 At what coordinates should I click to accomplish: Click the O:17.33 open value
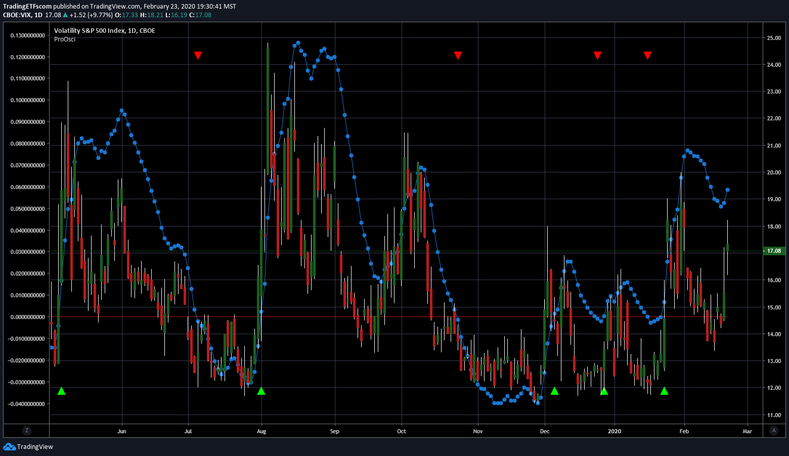tap(126, 15)
